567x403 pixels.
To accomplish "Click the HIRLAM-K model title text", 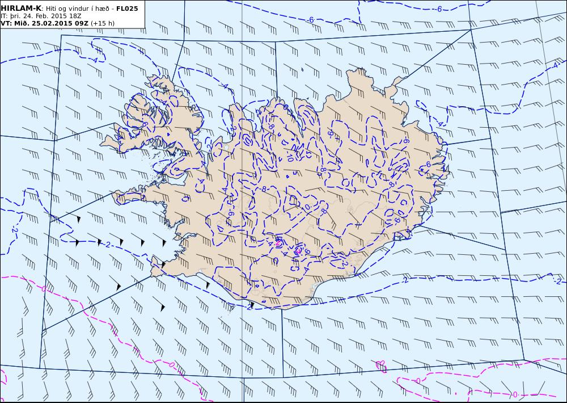I will point(21,9).
